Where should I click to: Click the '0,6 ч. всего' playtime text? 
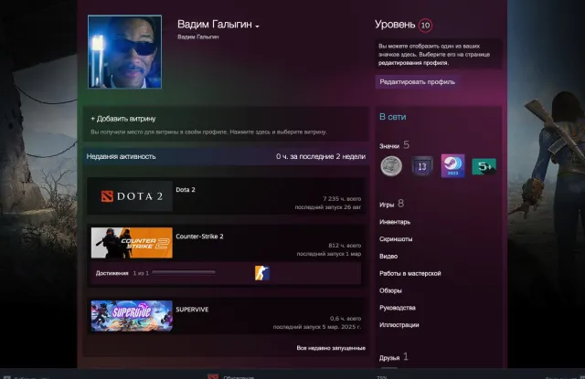[x=346, y=318]
